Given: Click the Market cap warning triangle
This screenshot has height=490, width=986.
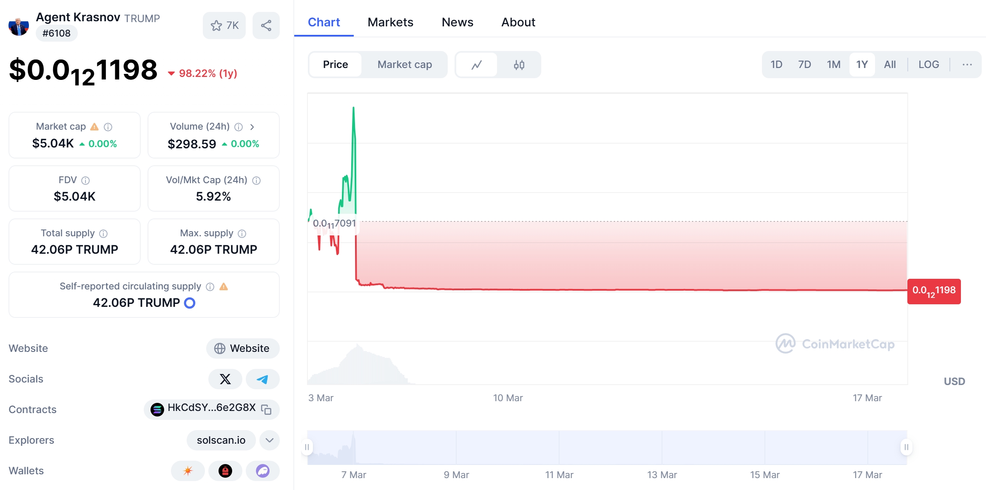Looking at the screenshot, I should point(94,127).
